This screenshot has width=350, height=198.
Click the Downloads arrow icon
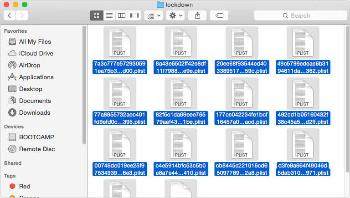(12, 112)
